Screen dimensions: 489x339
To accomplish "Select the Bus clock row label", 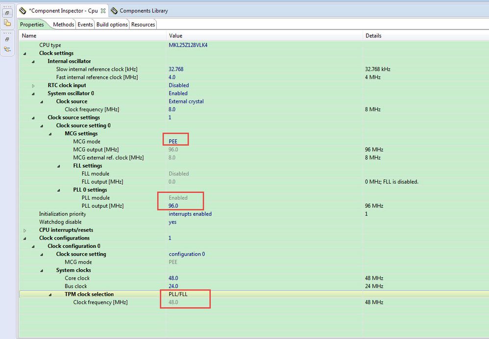I will point(76,286).
